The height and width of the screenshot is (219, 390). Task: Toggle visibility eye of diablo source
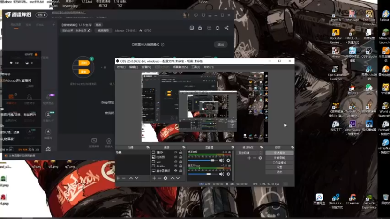175,166
